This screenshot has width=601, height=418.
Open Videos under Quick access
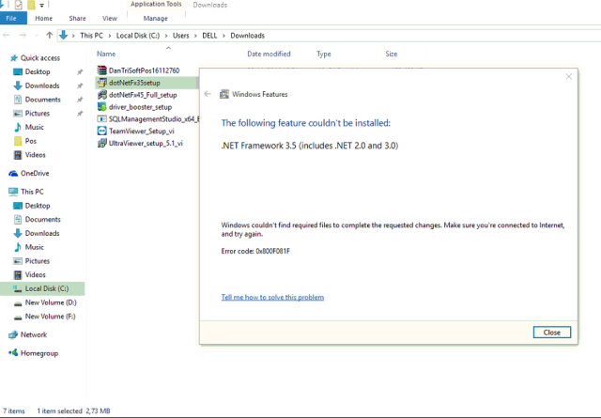(36, 155)
